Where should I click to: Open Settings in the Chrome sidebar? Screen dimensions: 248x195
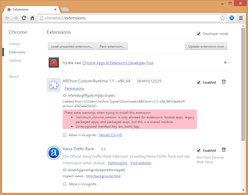click(x=15, y=60)
